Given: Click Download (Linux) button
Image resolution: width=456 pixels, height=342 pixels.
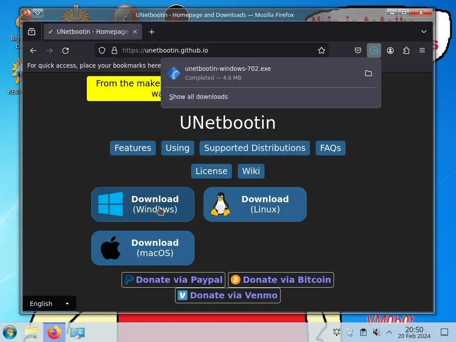Looking at the screenshot, I should pos(255,204).
